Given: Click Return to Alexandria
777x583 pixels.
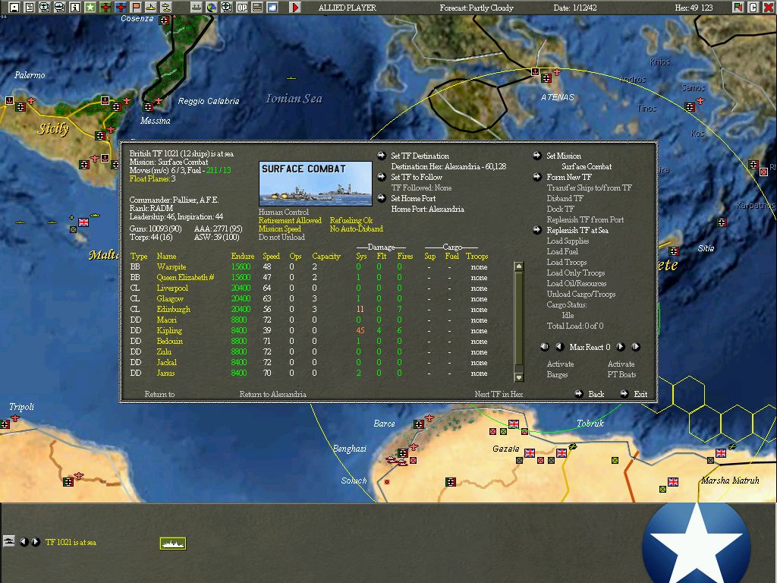Looking at the screenshot, I should (x=272, y=394).
